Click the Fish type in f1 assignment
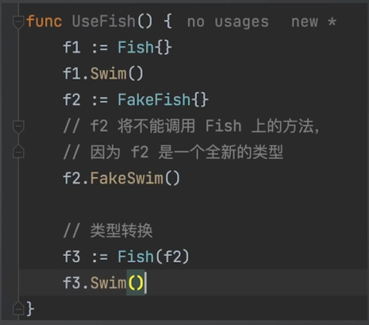 coord(136,48)
